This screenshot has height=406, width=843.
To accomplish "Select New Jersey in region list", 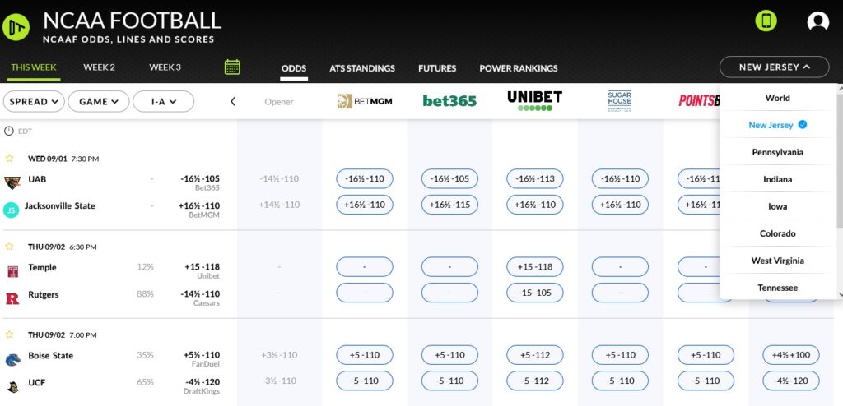I will coord(777,125).
